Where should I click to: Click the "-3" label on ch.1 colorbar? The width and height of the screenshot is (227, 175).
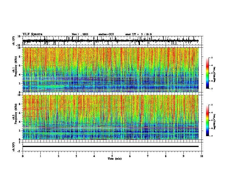pos(212,58)
